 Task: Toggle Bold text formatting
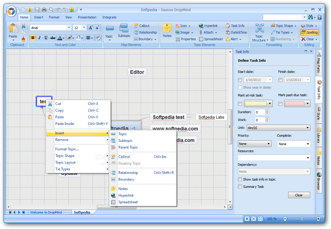click(33, 38)
